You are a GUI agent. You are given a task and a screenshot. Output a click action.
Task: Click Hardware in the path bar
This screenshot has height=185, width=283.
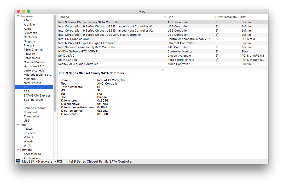45,162
